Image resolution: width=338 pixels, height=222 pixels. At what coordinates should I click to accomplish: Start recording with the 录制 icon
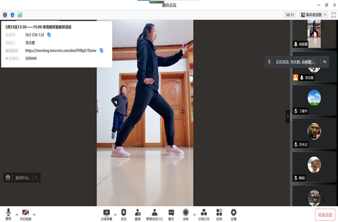[x=185, y=214]
